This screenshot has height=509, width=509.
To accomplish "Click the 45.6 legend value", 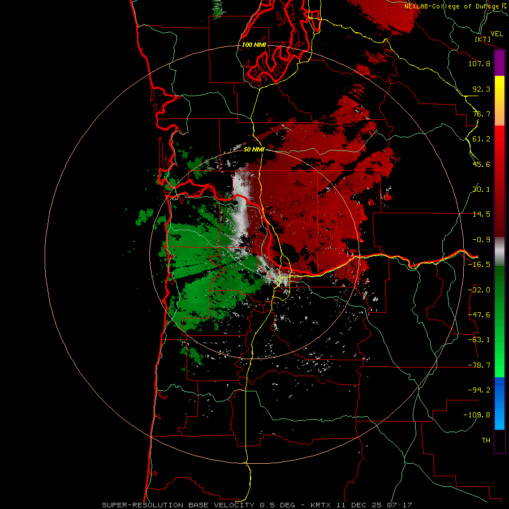I will 481,164.
